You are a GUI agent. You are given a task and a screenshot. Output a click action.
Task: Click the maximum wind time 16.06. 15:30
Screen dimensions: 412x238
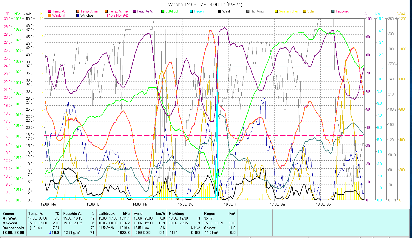click(143, 223)
